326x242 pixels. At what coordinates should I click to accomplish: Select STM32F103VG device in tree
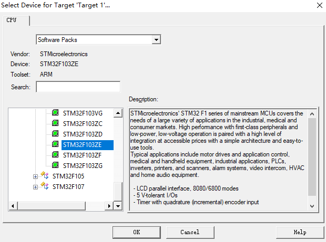83,113
